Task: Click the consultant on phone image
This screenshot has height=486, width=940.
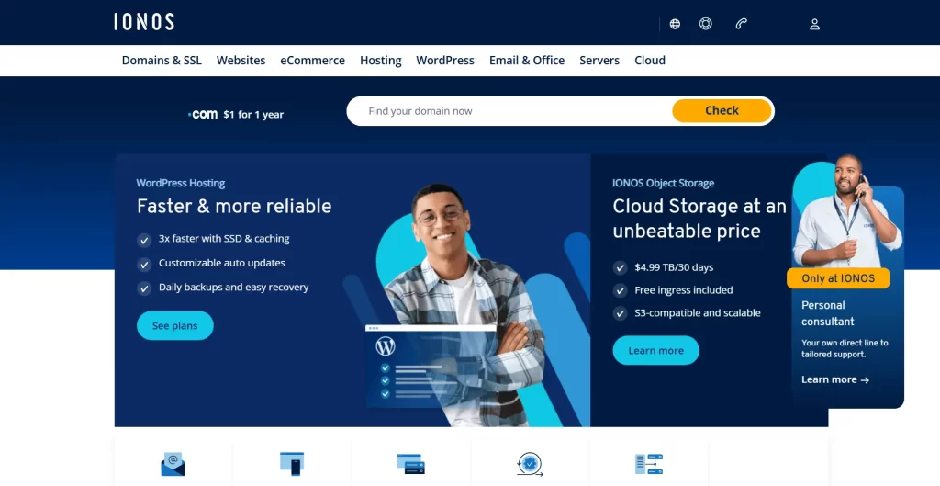Action: click(x=847, y=210)
